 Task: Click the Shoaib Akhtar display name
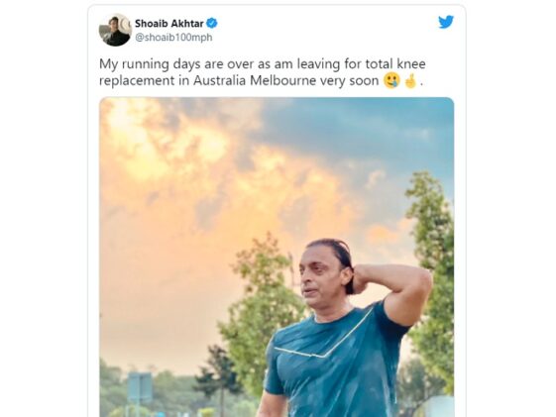click(169, 24)
